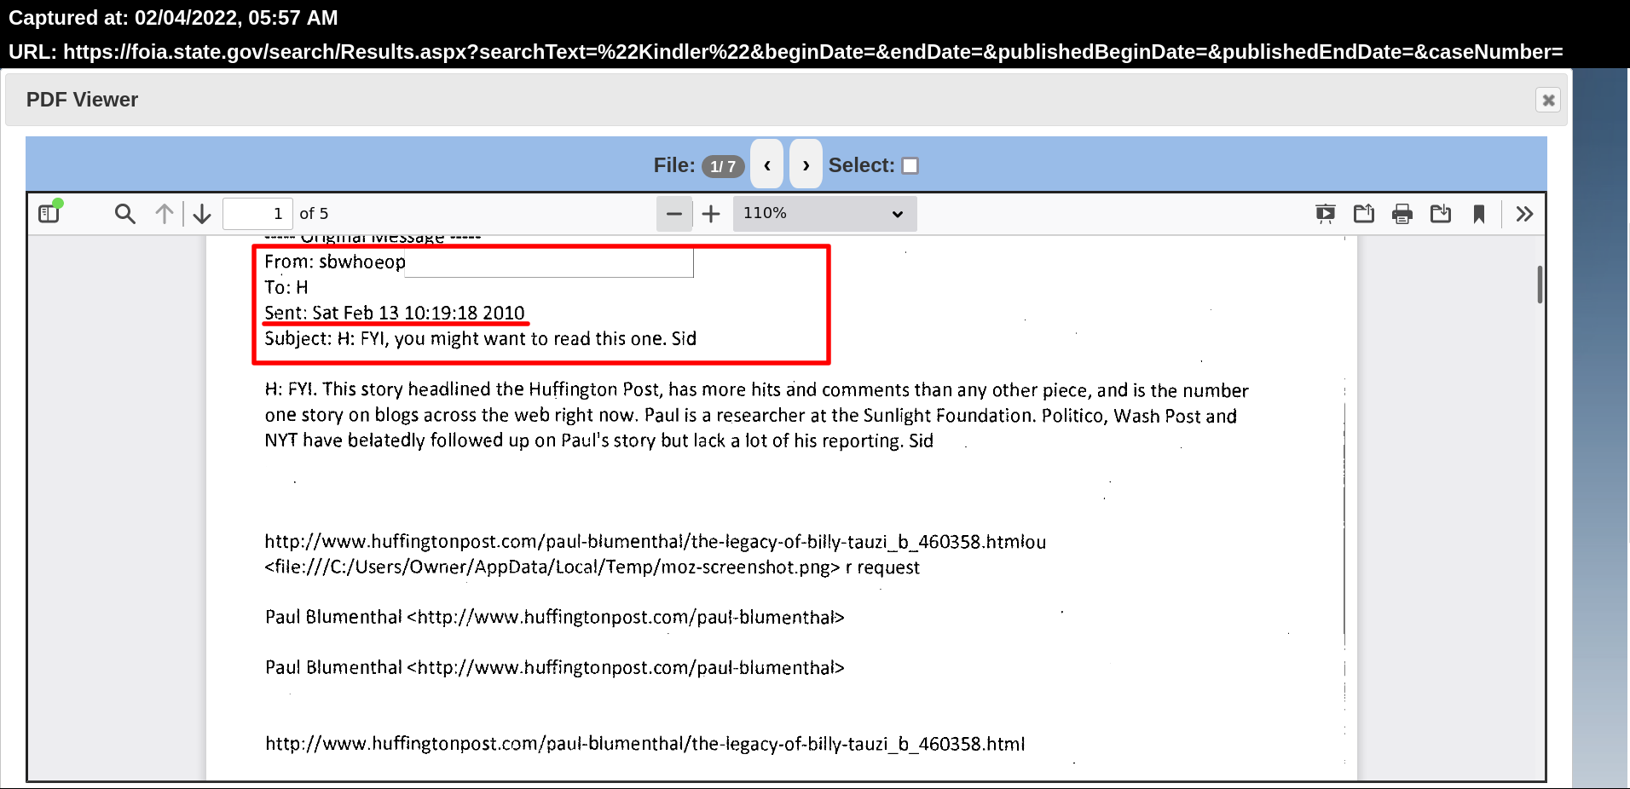Click the document vertical scrollbar thumb
Screen dimensions: 1630x789
[x=1540, y=285]
